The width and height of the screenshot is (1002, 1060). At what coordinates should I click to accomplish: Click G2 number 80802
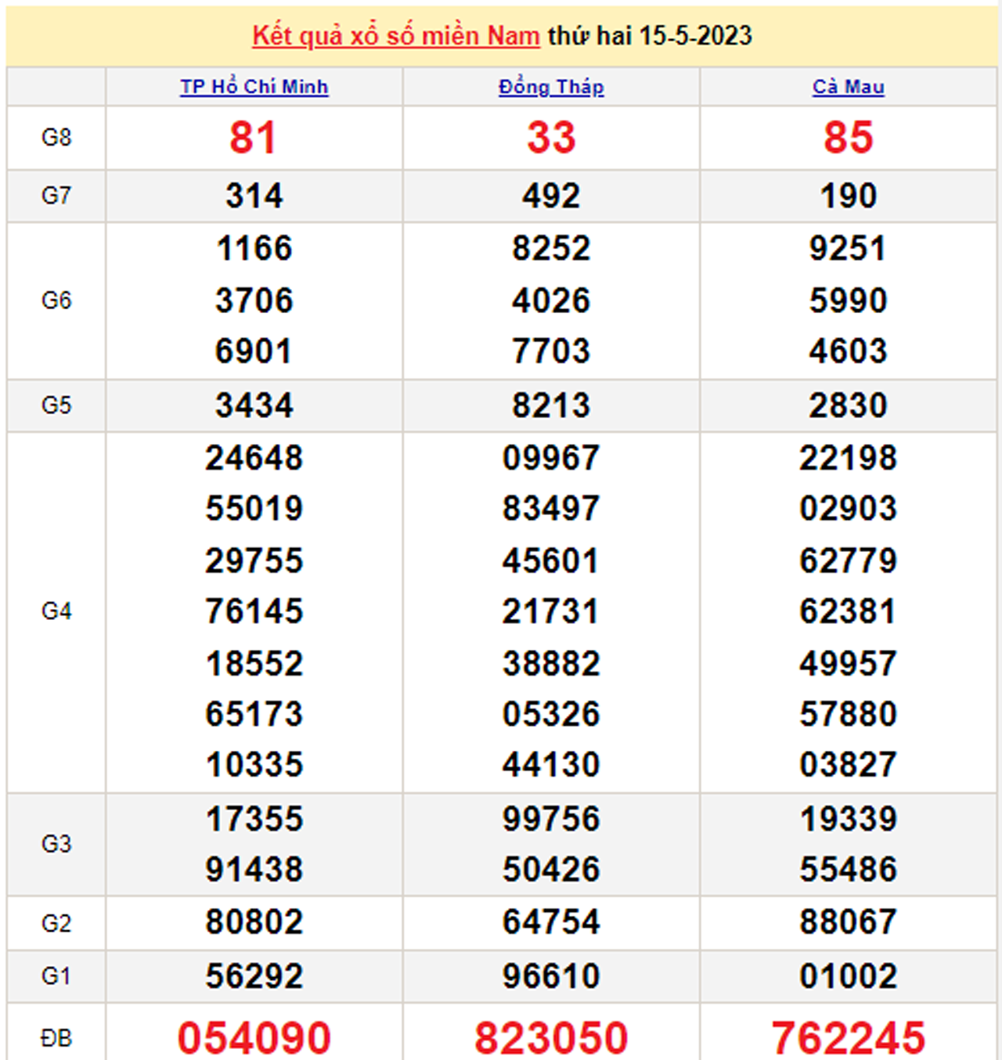click(x=254, y=922)
